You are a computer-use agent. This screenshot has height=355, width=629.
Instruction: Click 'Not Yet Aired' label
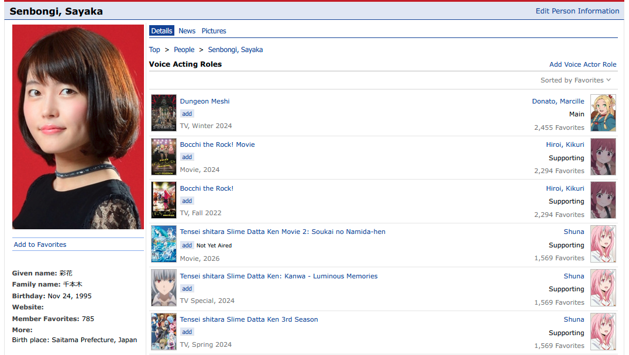pyautogui.click(x=214, y=246)
